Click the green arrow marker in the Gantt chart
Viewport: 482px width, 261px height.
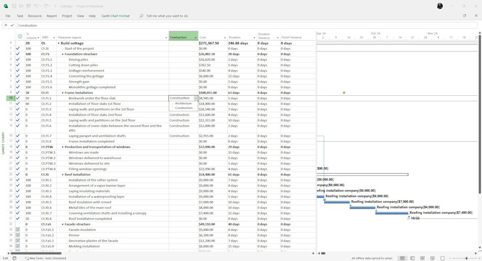pyautogui.click(x=344, y=92)
